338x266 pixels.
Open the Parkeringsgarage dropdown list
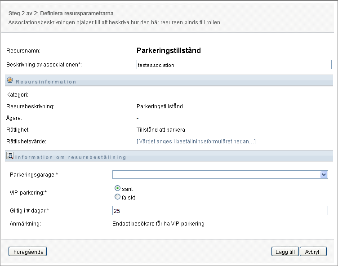pyautogui.click(x=324, y=175)
